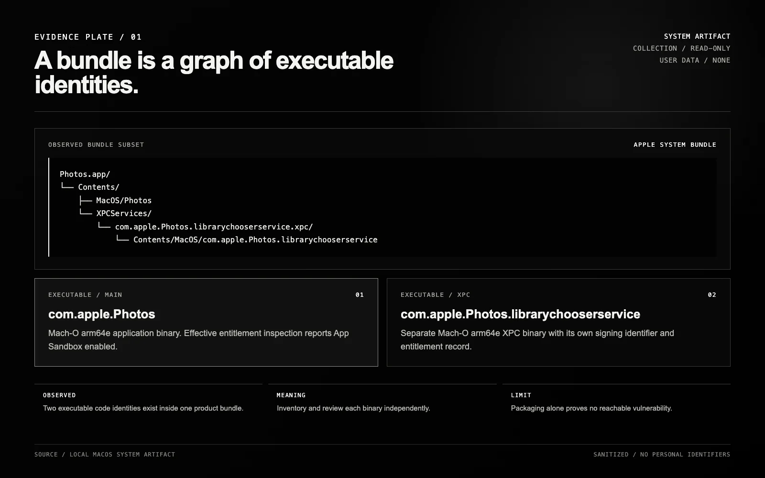Click the 'OBSERVED' column heading
765x478 pixels.
59,395
